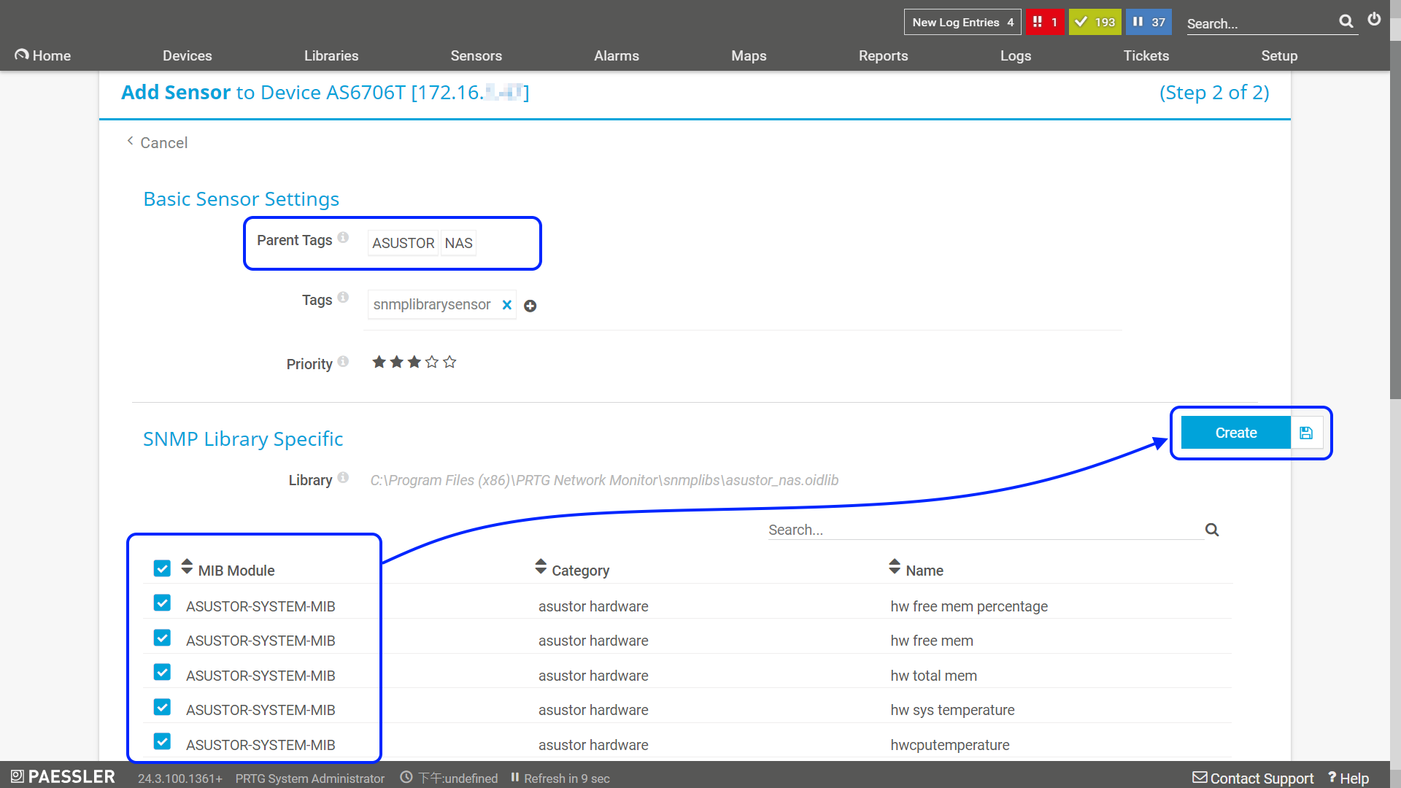Click the Priority info icon
Viewport: 1401px width, 788px height.
343,362
